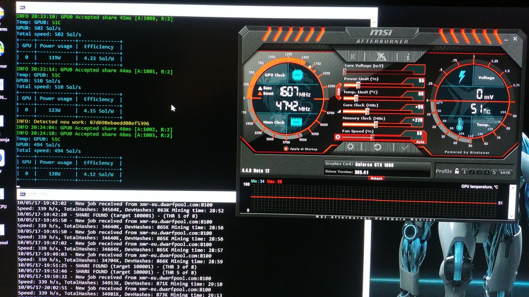Screen dimensions: 529x297
Task: Click the 'GeForce GTX 1080' graphics card text
Action: coord(374,165)
